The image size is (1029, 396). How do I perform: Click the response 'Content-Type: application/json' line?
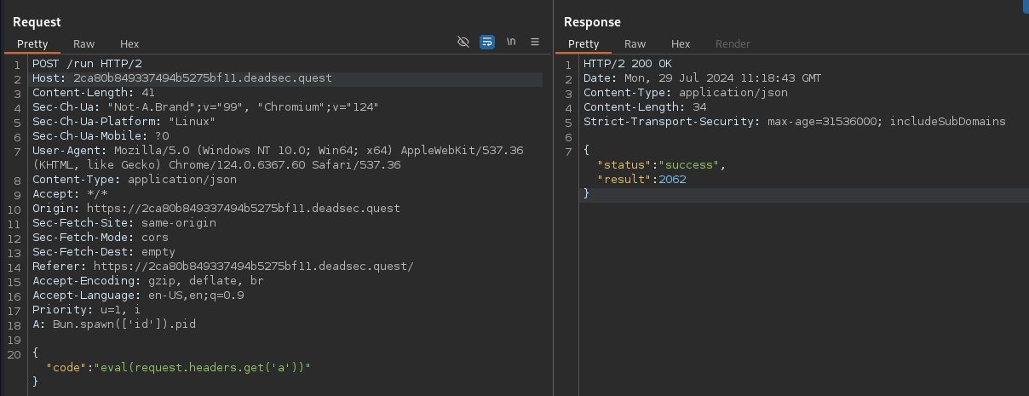coord(686,93)
